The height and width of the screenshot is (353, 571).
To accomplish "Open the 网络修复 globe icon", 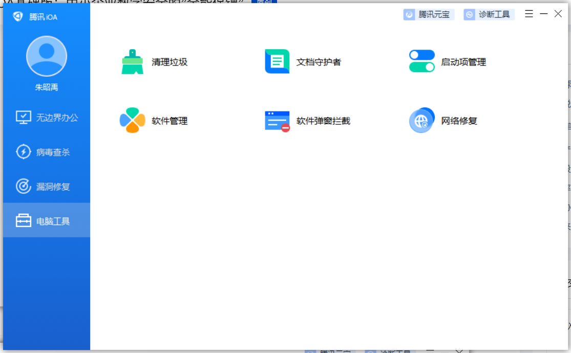I will point(421,120).
